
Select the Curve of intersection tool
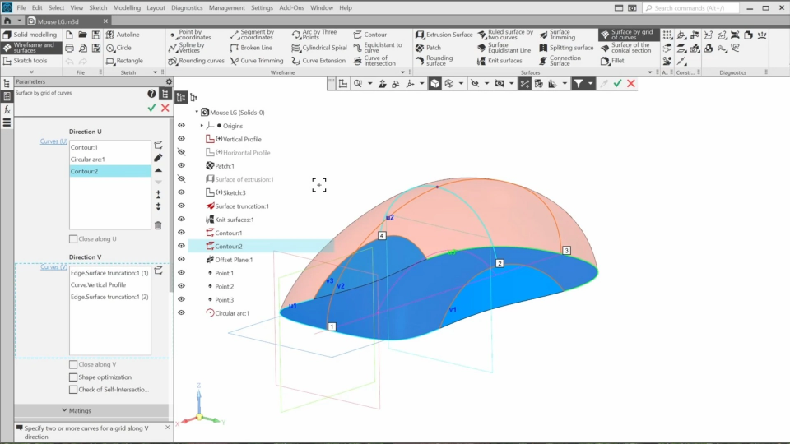[x=376, y=61]
